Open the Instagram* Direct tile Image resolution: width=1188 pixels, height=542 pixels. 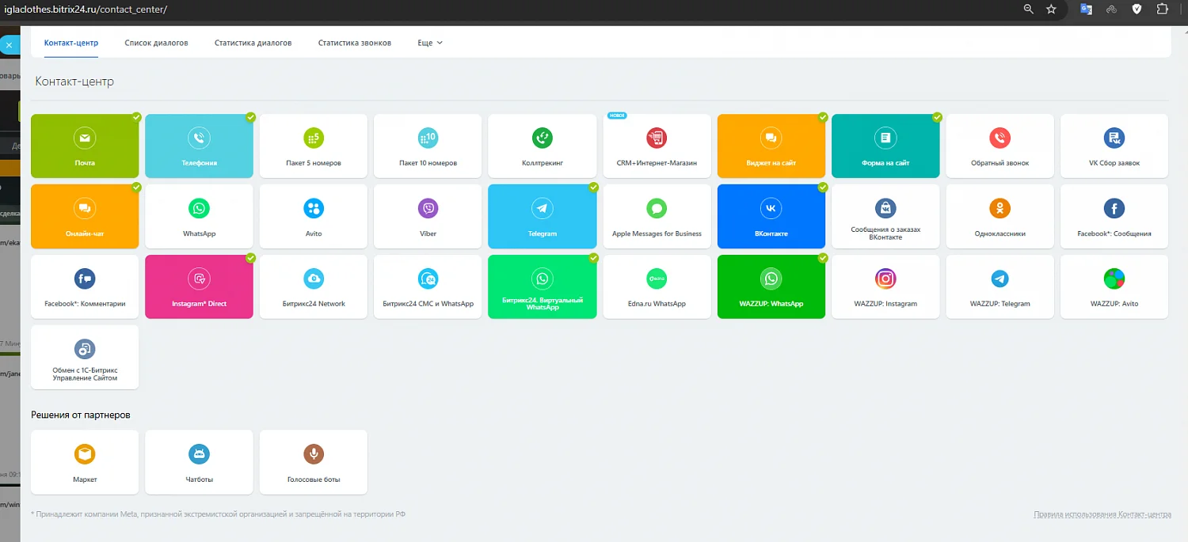200,286
